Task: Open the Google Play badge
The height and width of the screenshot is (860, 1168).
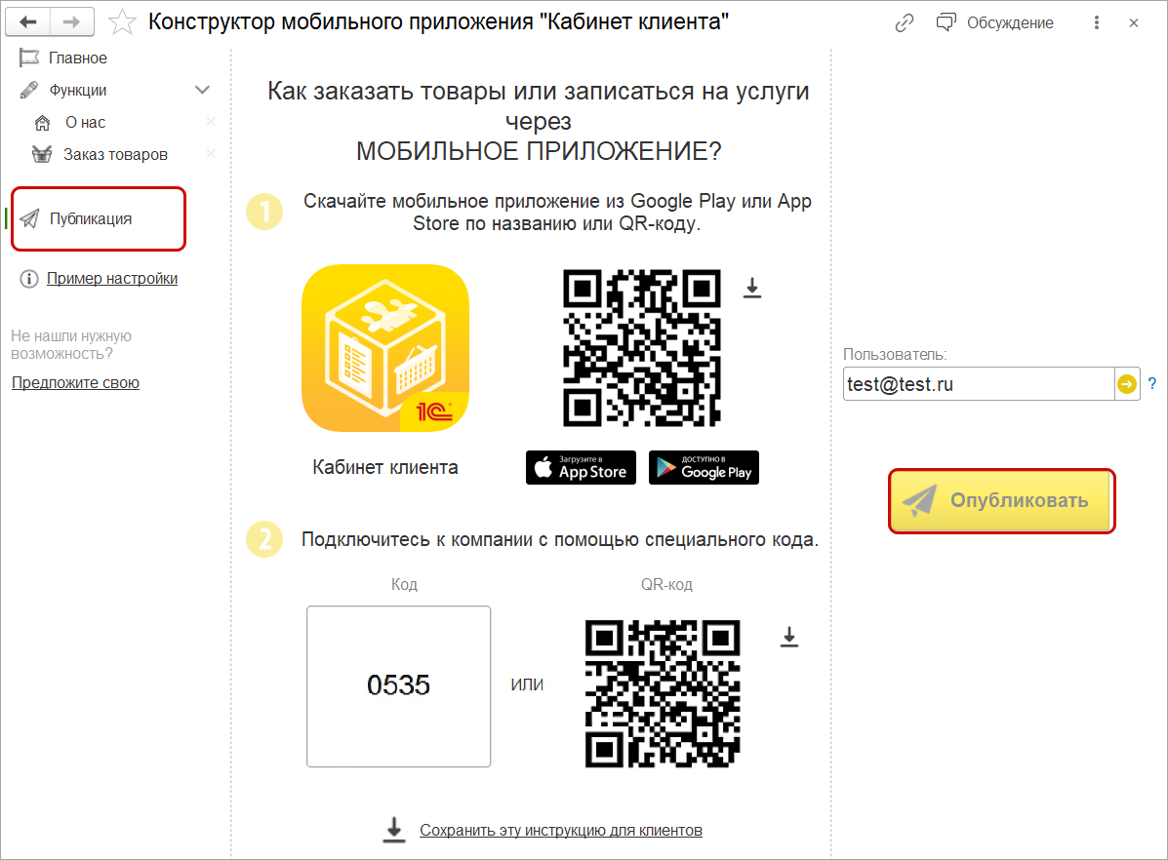Action: pos(704,468)
